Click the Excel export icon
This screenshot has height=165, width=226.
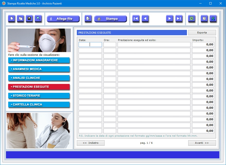point(192,18)
